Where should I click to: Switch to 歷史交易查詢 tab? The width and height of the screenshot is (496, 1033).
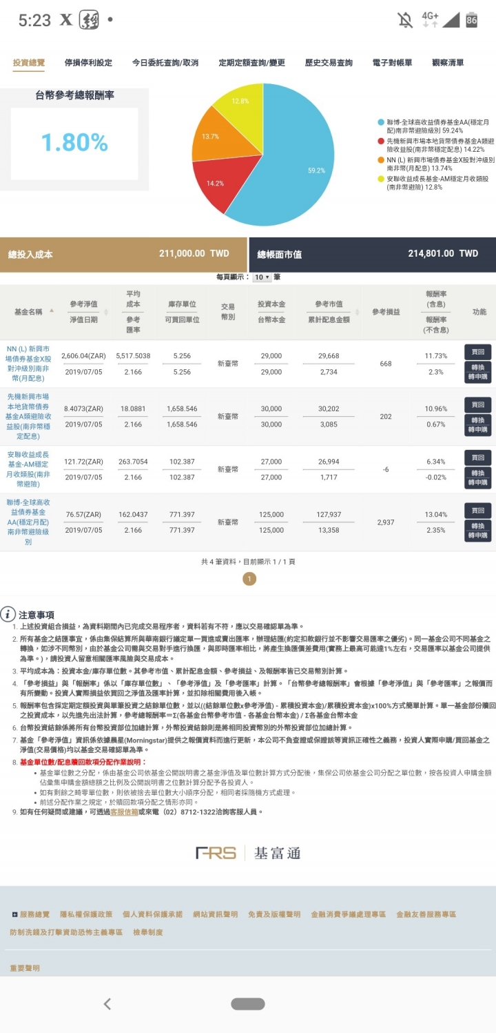tap(329, 63)
